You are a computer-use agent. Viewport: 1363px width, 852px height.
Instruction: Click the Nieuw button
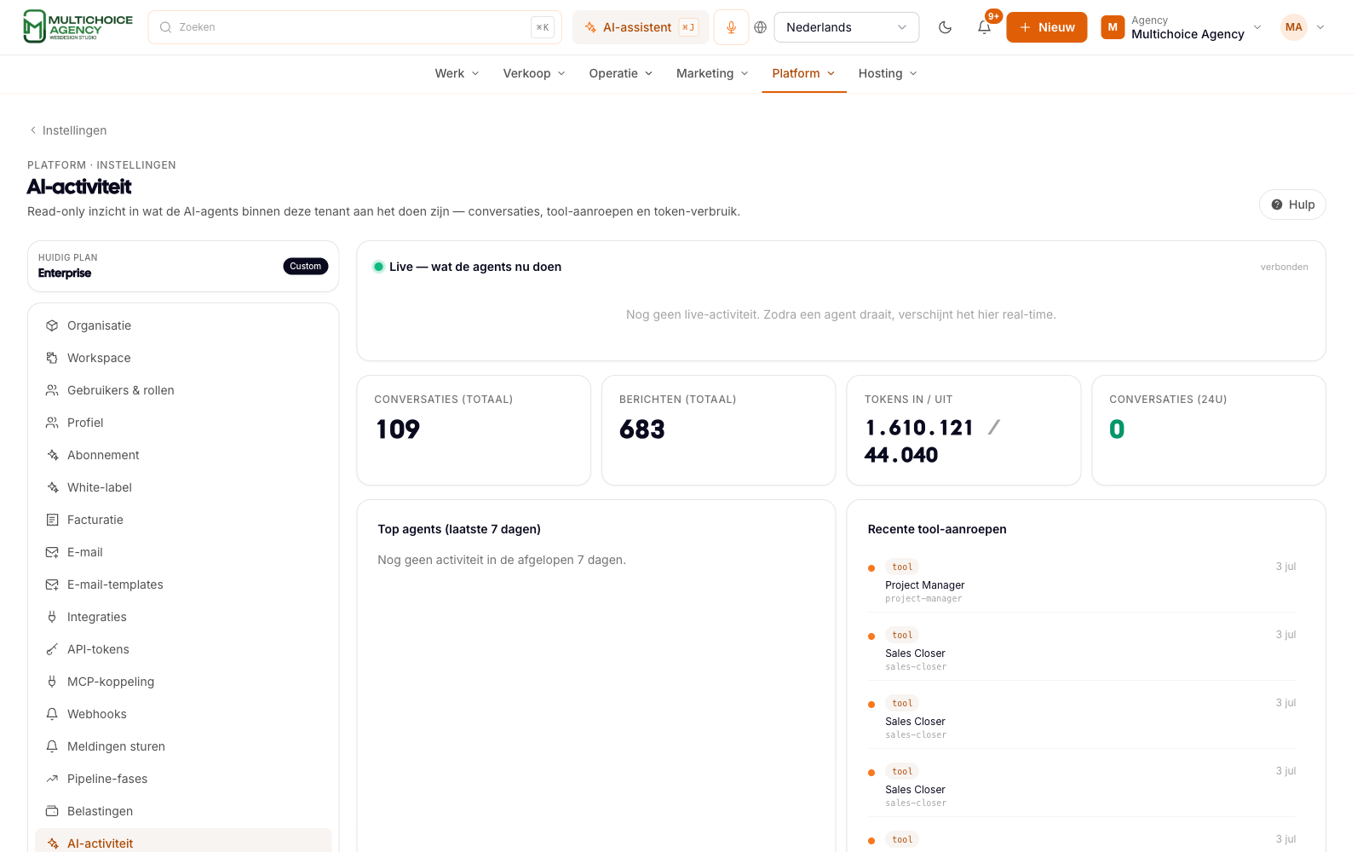click(x=1046, y=27)
